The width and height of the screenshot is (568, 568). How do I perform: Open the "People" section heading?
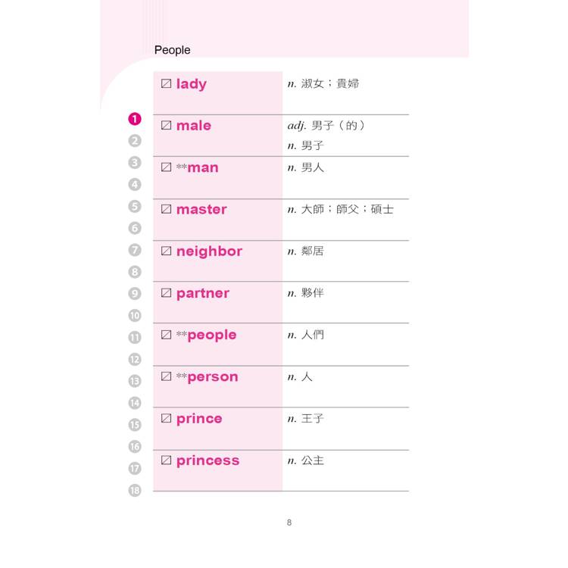pyautogui.click(x=172, y=50)
